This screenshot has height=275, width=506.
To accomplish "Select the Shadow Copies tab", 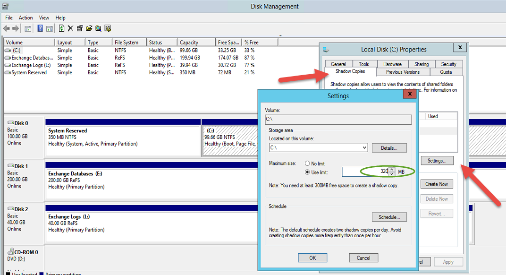I will click(x=350, y=71).
